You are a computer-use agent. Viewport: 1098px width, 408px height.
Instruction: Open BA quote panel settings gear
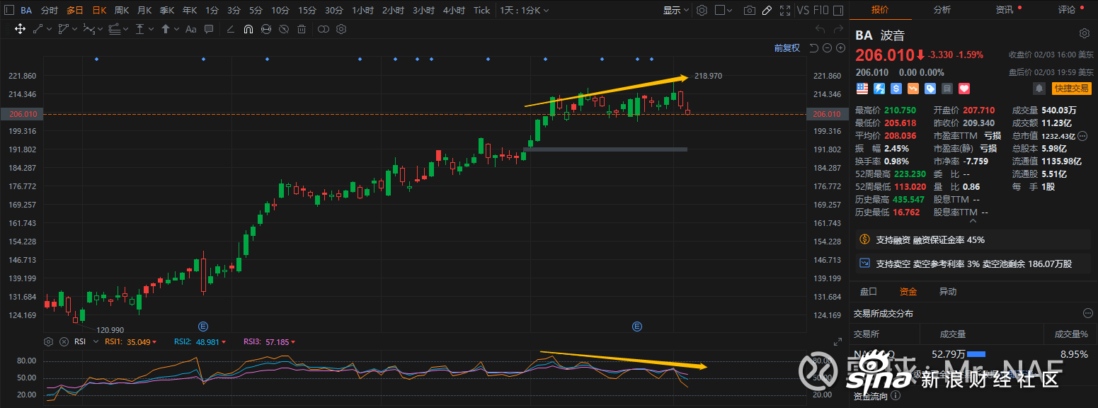(1085, 33)
